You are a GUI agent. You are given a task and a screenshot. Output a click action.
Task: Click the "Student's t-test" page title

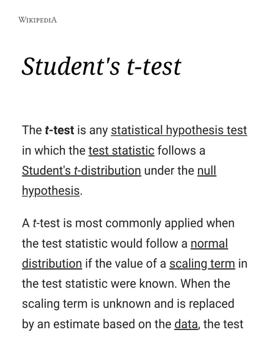[x=101, y=66]
